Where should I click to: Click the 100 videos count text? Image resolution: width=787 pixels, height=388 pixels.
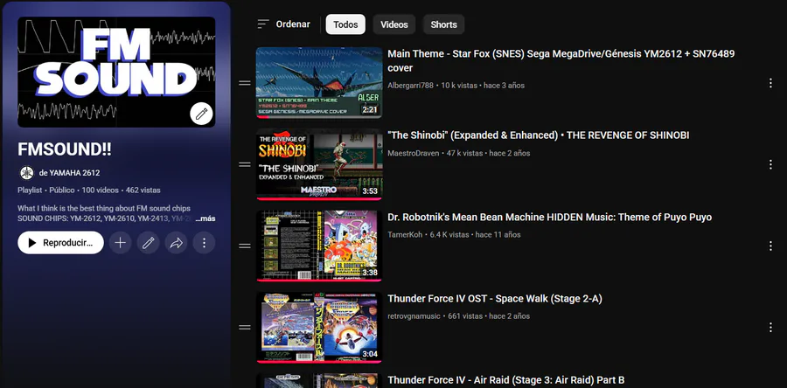(101, 190)
